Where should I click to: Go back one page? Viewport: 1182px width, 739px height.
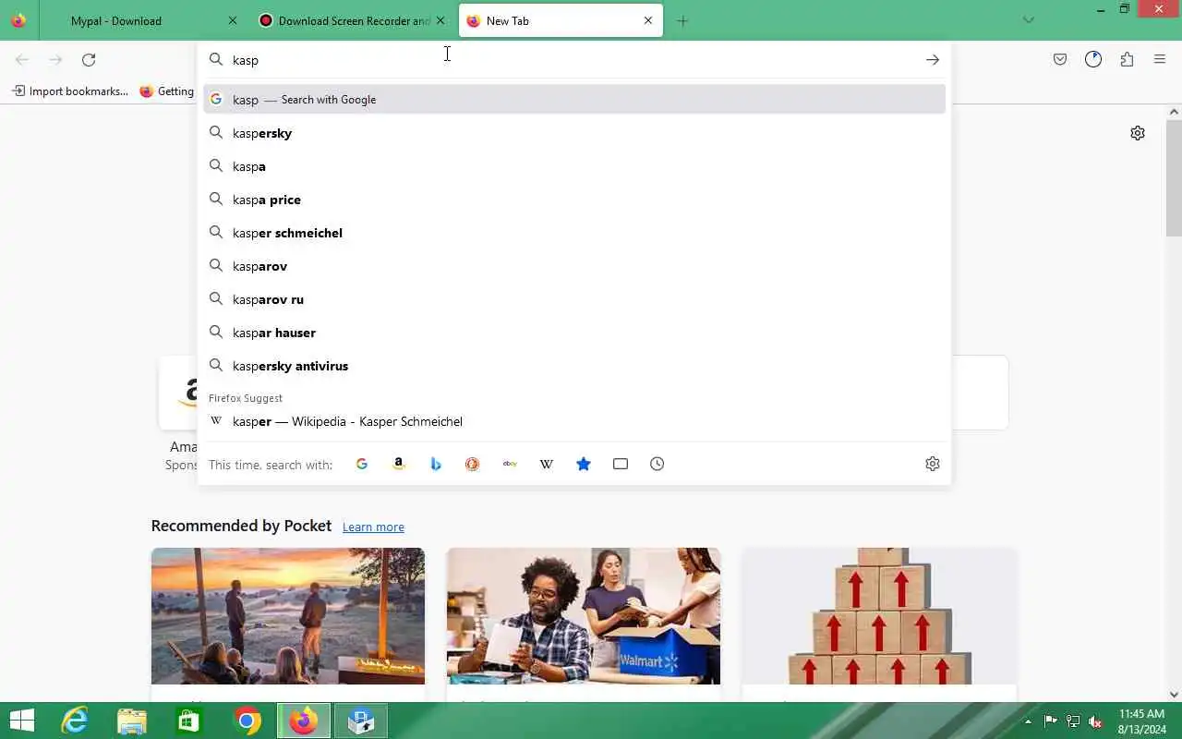pyautogui.click(x=22, y=60)
